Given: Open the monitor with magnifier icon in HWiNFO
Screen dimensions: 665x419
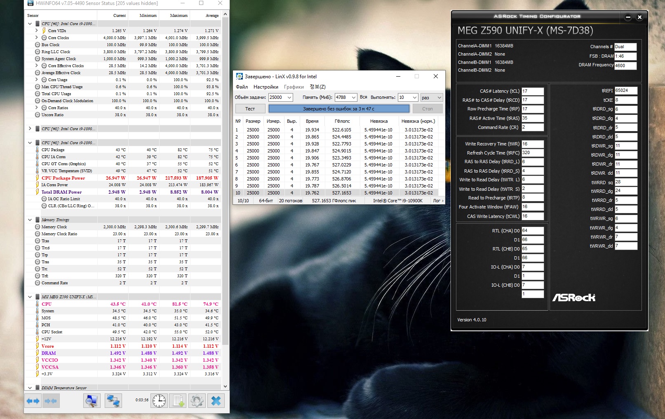Looking at the screenshot, I should [x=92, y=401].
